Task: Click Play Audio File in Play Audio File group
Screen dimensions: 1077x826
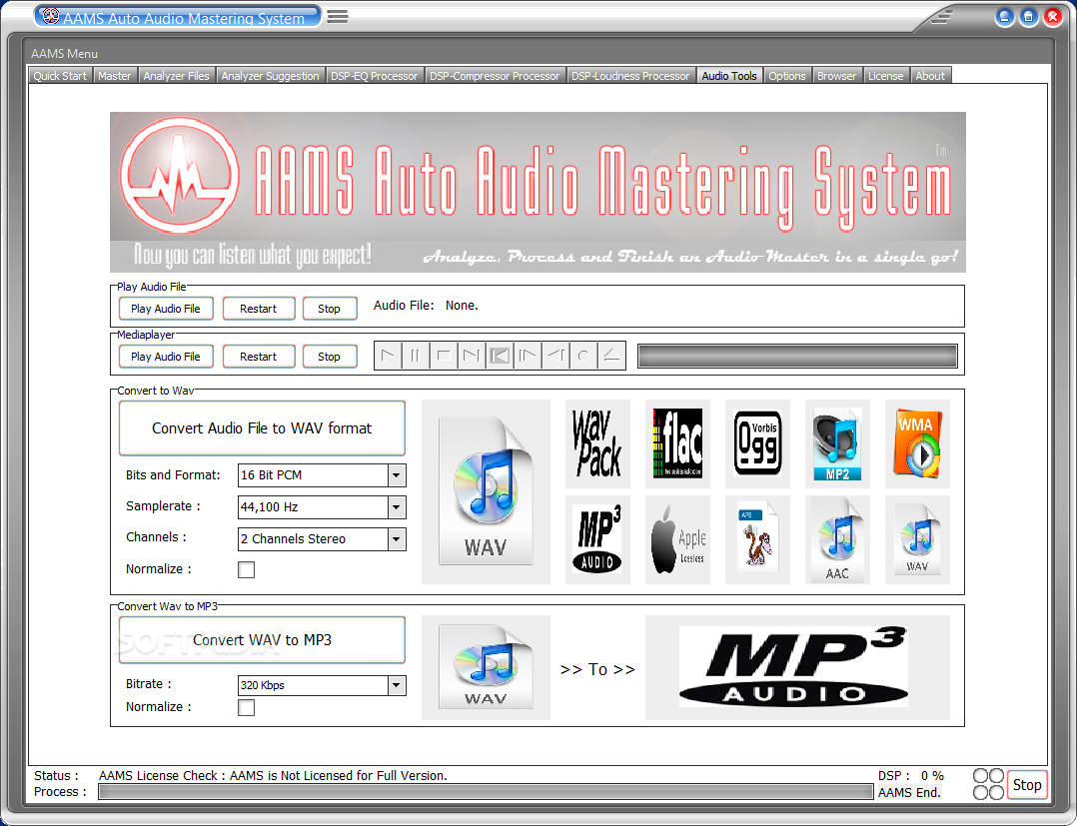Action: [x=166, y=309]
